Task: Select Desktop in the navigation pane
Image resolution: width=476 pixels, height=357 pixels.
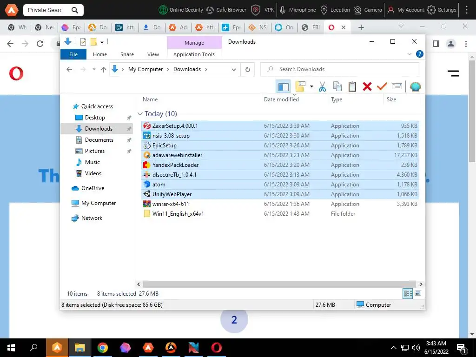Action: pyautogui.click(x=95, y=118)
